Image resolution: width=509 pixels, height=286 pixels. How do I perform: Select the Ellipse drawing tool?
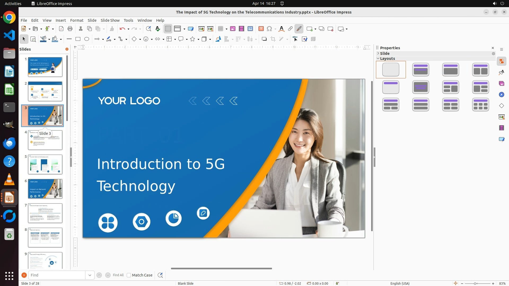click(87, 39)
